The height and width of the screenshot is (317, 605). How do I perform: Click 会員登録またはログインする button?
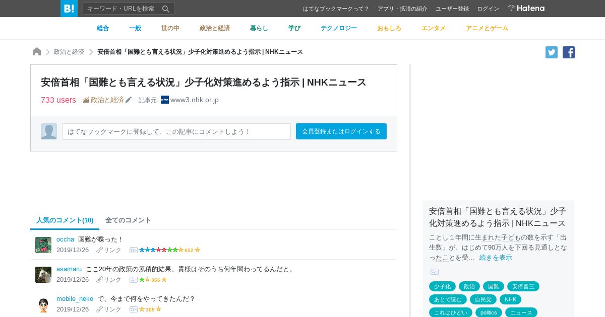(x=341, y=131)
